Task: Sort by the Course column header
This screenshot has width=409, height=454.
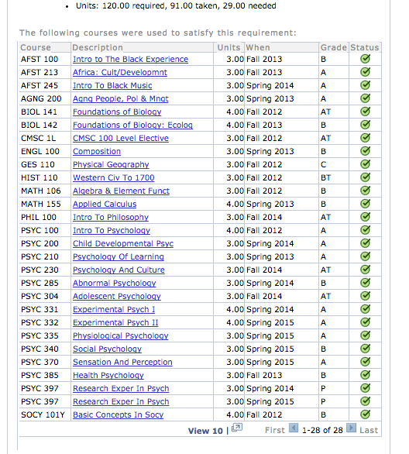Action: [36, 47]
